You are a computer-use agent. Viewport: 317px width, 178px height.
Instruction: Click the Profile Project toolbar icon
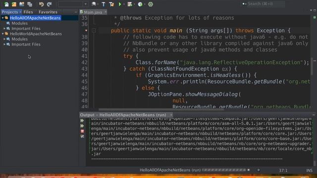click(x=140, y=4)
